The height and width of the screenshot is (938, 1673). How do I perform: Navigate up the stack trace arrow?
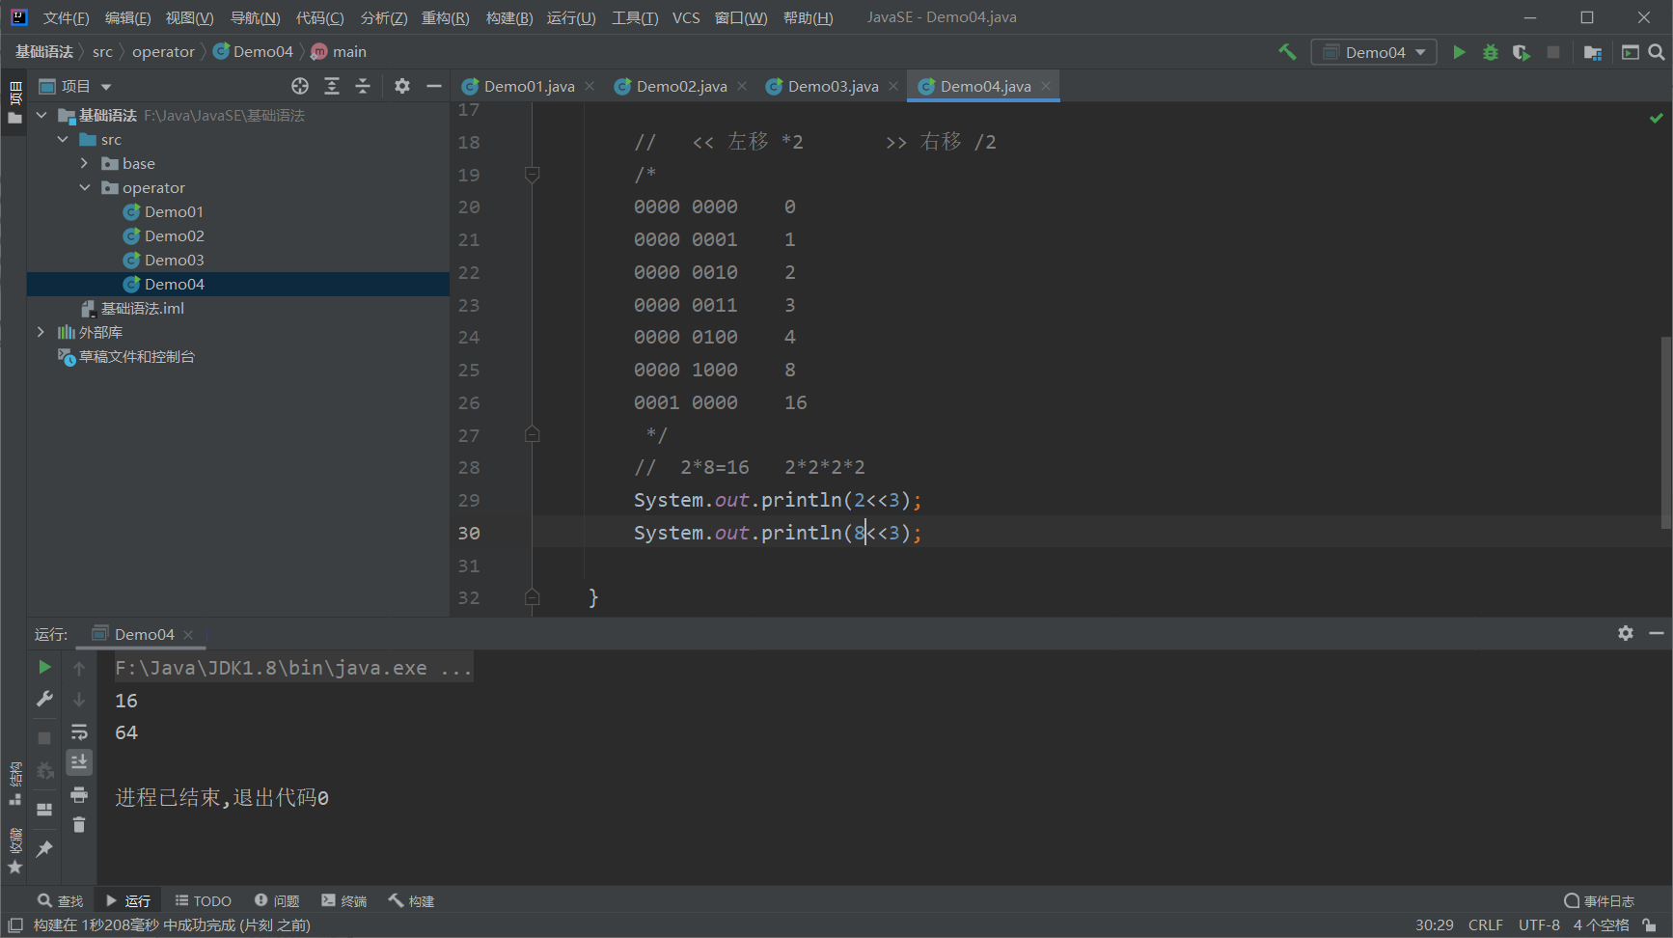pyautogui.click(x=79, y=668)
